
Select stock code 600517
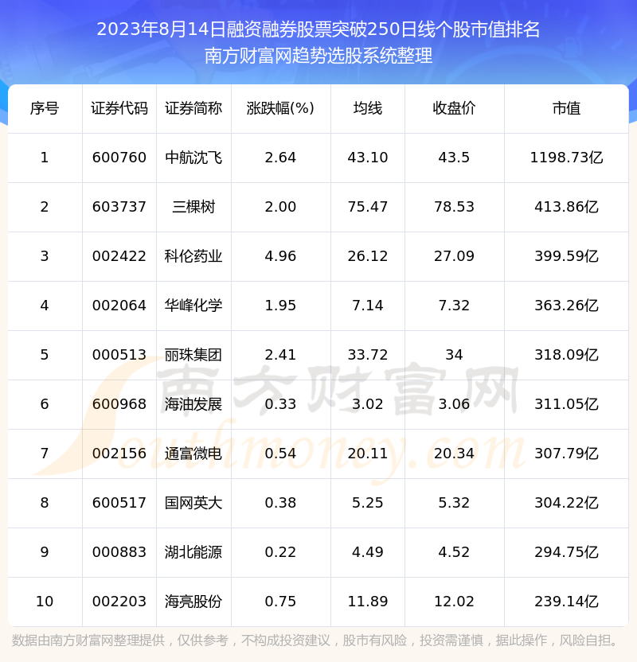119,503
